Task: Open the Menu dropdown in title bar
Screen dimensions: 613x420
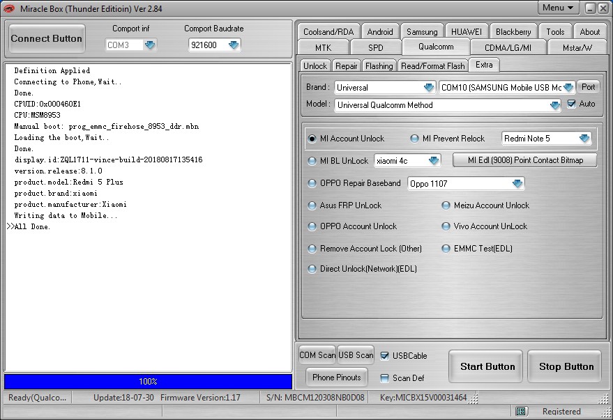Action: (558, 8)
